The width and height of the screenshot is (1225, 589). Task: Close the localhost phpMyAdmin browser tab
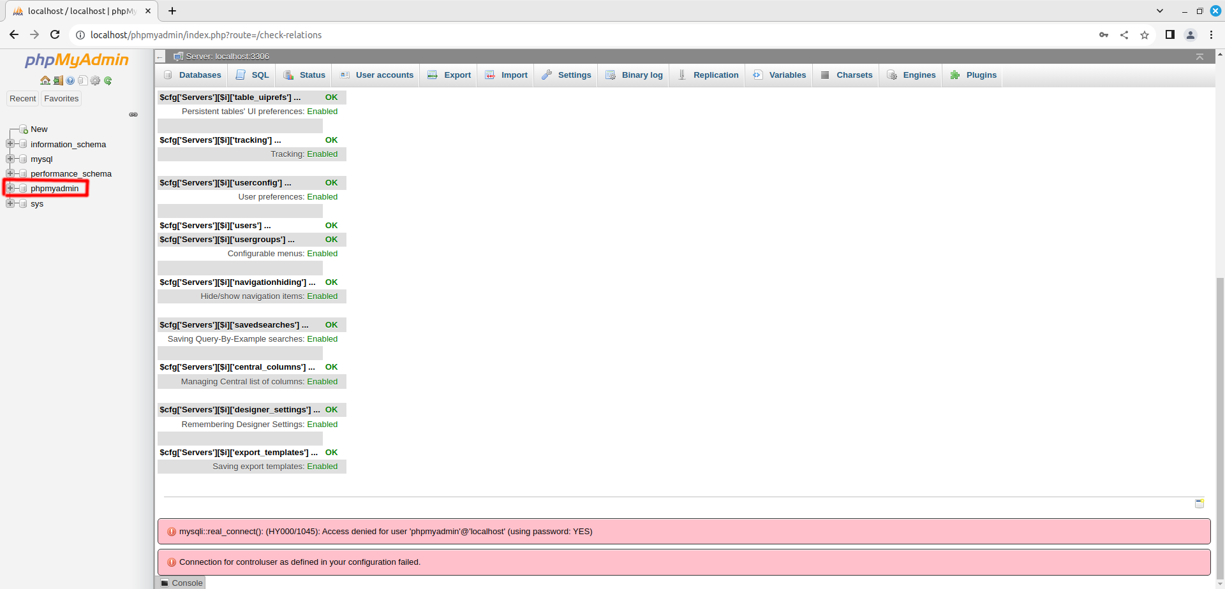point(148,11)
